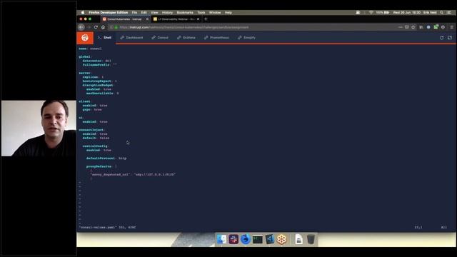Click the "server:" line in the editor

pyautogui.click(x=85, y=73)
